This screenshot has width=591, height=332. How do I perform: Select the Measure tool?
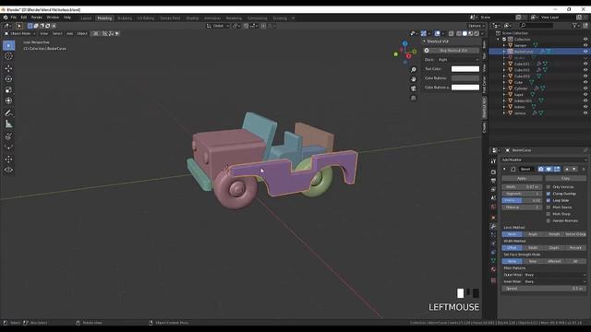[x=8, y=124]
